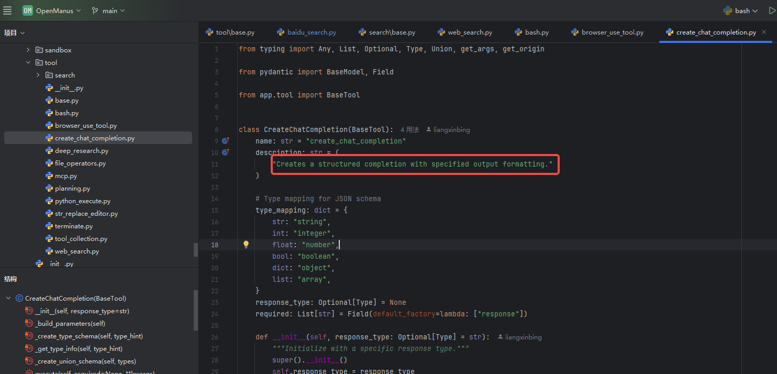Select the tool folder icon
This screenshot has width=777, height=374.
tap(39, 63)
